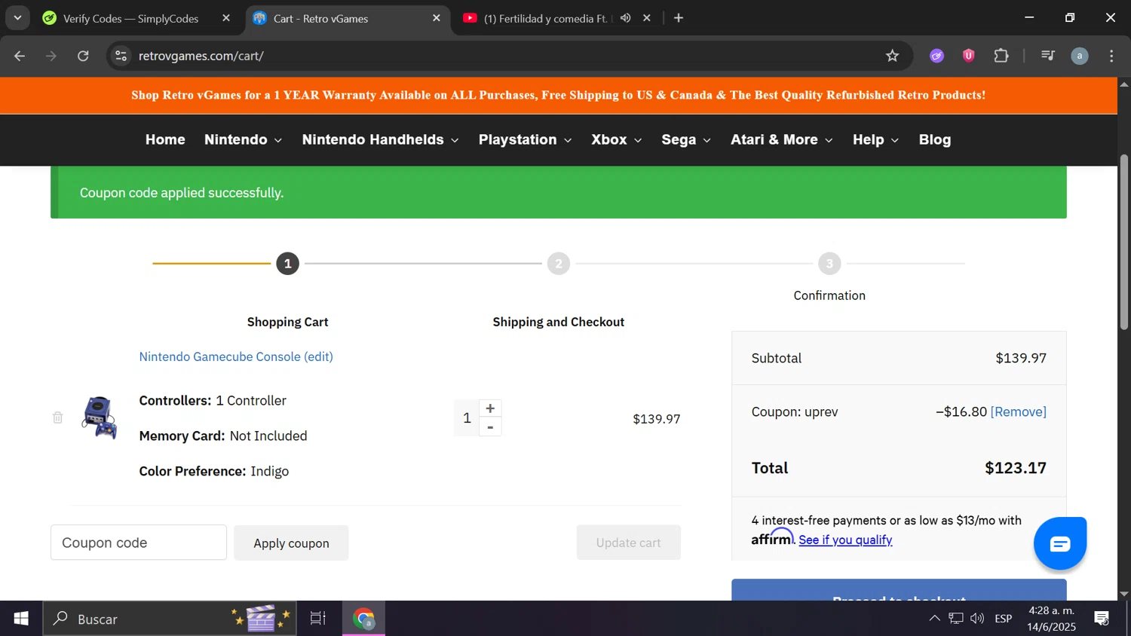Click the ESP language indicator
Image resolution: width=1131 pixels, height=636 pixels.
coord(1003,619)
